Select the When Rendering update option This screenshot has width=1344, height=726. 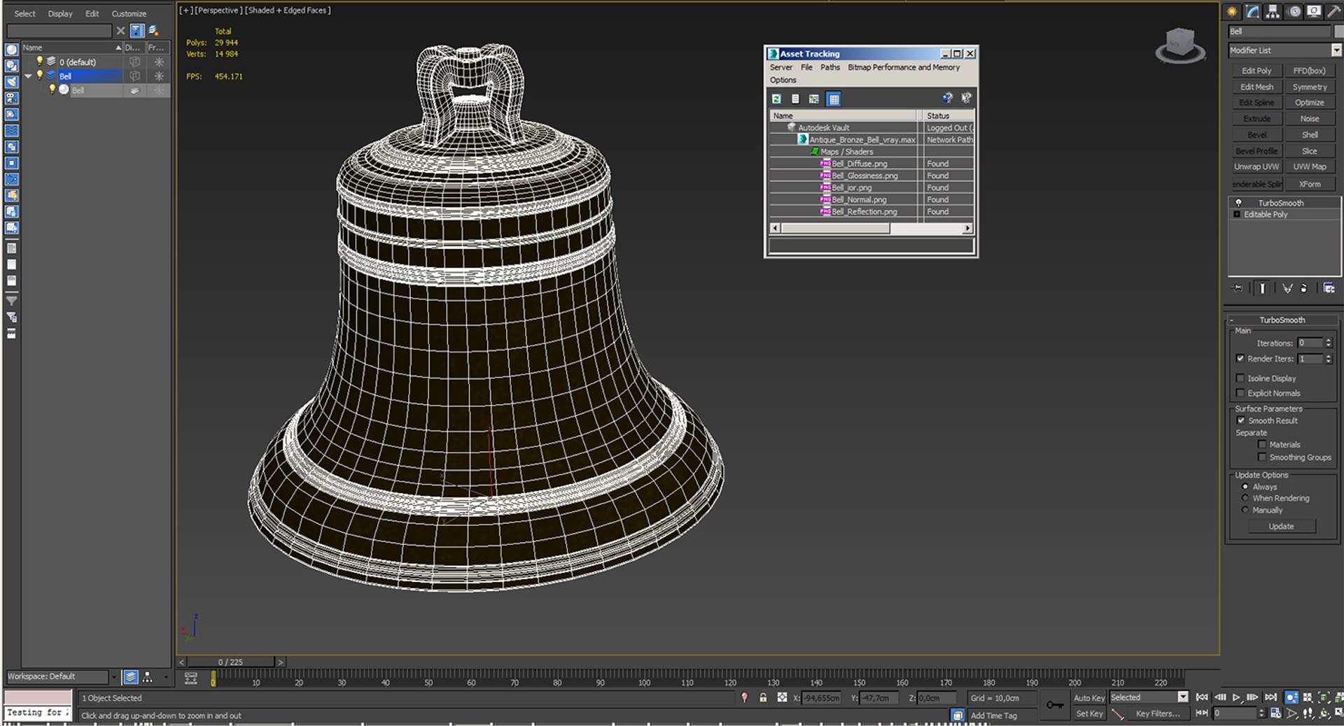coord(1245,498)
